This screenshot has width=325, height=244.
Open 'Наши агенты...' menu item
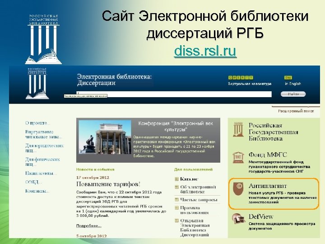[x=41, y=173]
